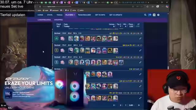The height and width of the screenshot is (110, 196).
Task: Open the browser three-dot menu
Action: click(x=163, y=6)
